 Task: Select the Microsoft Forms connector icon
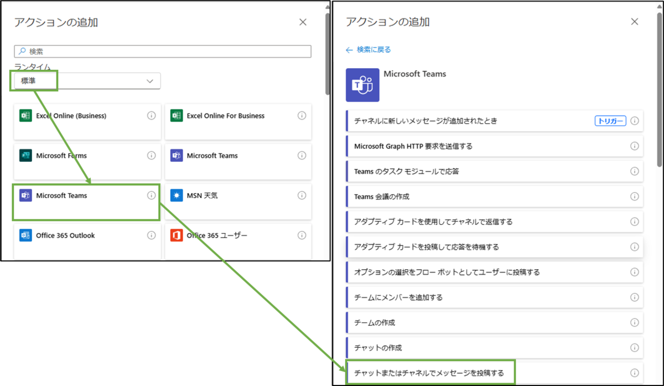pyautogui.click(x=25, y=156)
